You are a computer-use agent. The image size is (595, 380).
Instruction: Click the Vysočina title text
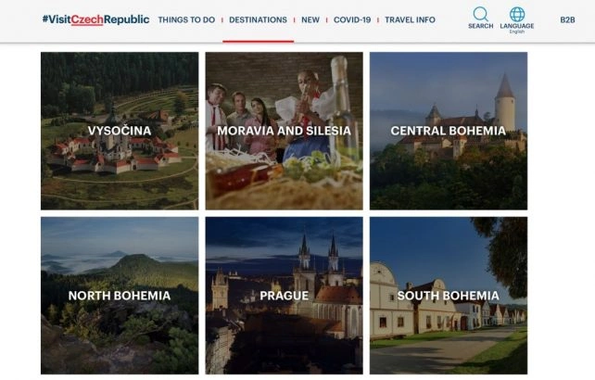[120, 131]
